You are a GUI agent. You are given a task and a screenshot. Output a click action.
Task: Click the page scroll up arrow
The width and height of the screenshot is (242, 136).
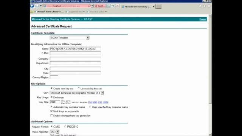(x=210, y=16)
